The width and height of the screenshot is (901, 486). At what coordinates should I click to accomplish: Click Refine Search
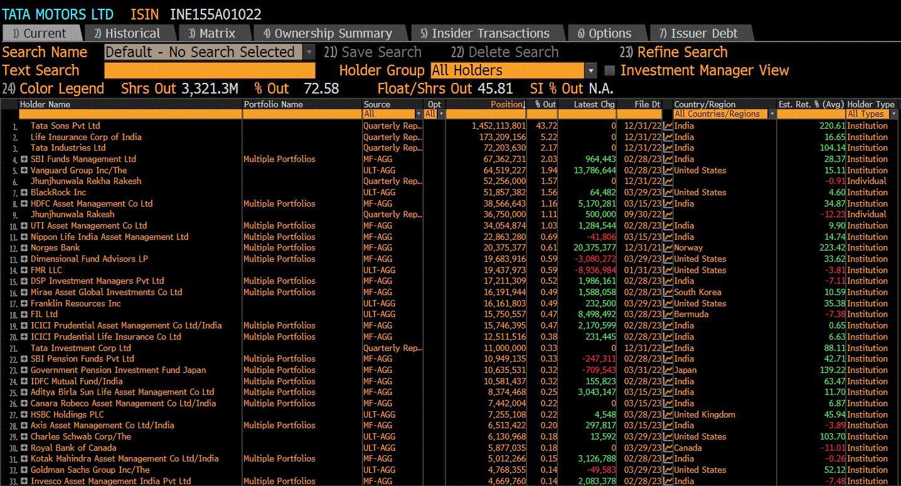point(674,52)
